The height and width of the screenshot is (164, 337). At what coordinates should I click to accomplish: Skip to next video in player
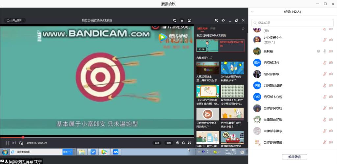coord(14,143)
